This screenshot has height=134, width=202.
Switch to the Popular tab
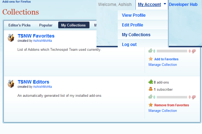click(46, 25)
